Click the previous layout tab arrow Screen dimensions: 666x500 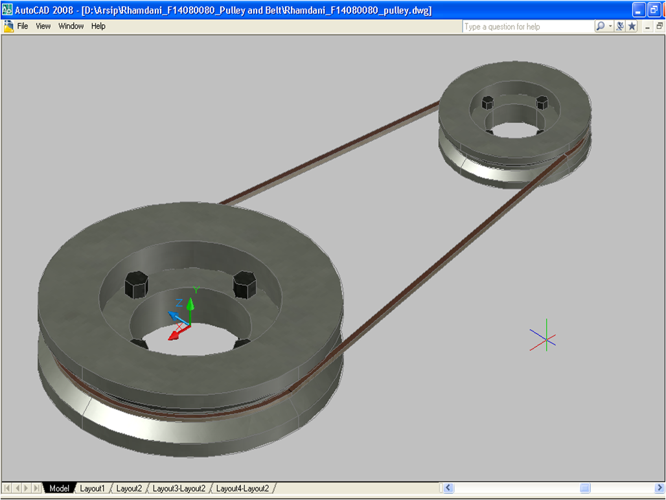[17, 488]
